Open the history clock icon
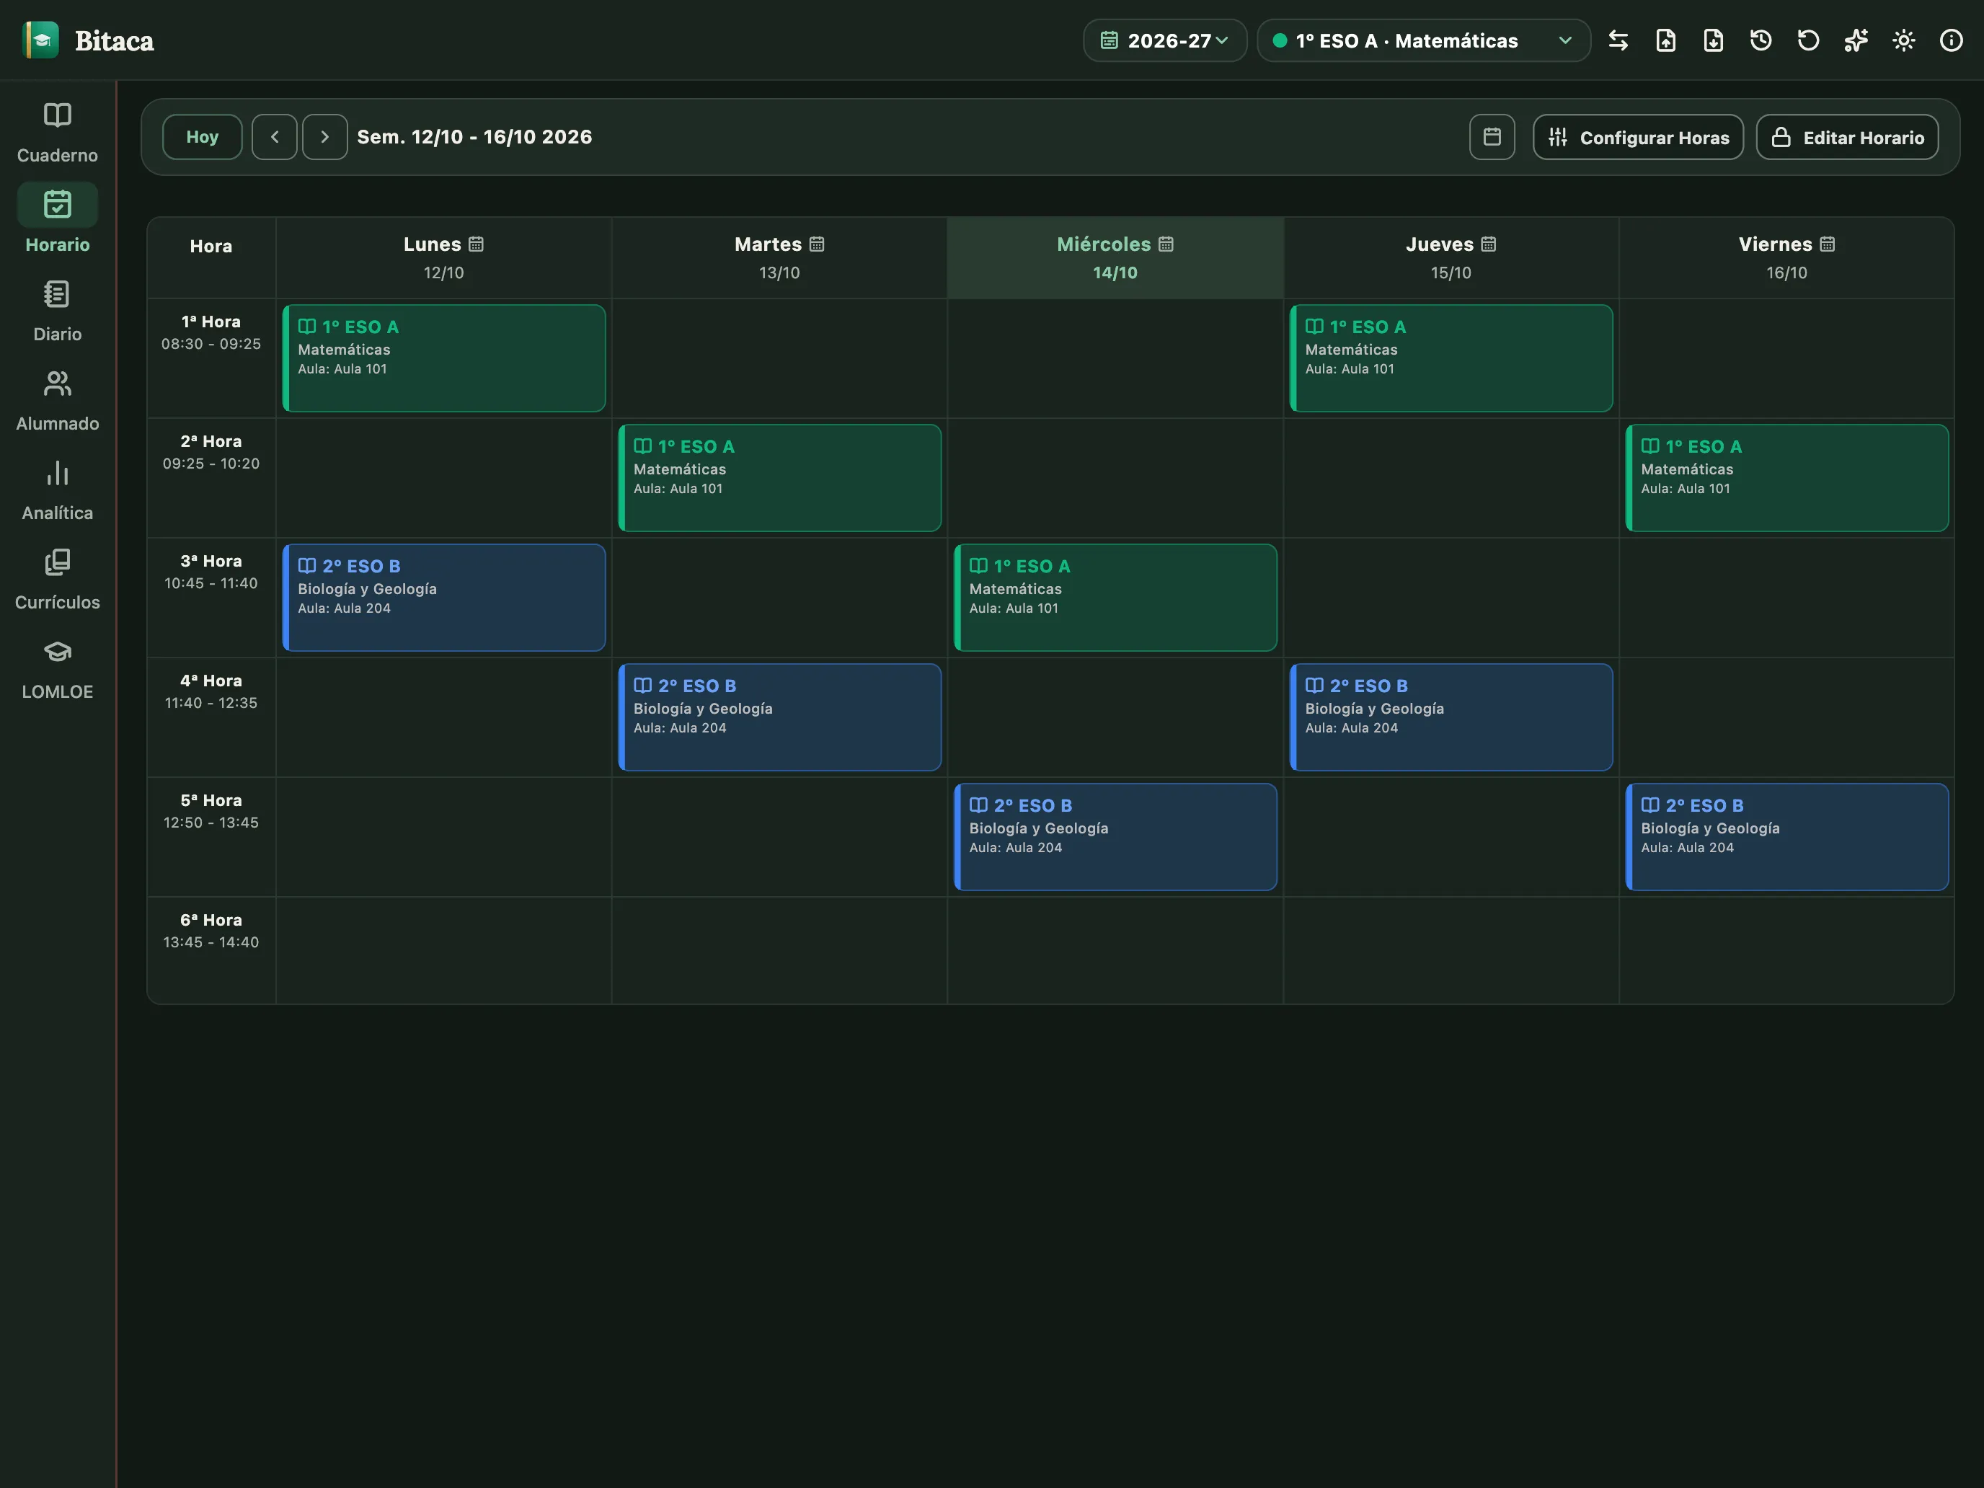The image size is (1984, 1488). [1761, 40]
